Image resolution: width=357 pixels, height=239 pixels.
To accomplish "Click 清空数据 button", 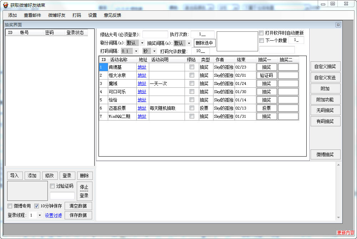I will click(x=78, y=206).
